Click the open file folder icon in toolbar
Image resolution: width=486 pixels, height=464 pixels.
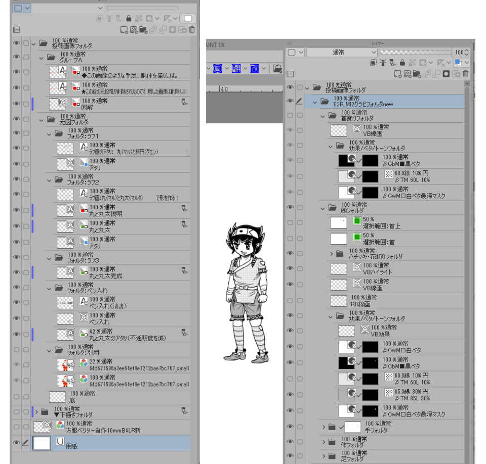click(x=277, y=68)
